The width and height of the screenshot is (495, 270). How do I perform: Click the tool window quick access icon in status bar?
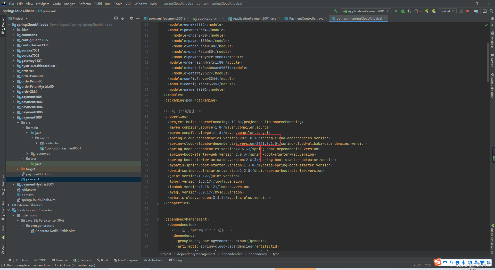tap(3, 265)
